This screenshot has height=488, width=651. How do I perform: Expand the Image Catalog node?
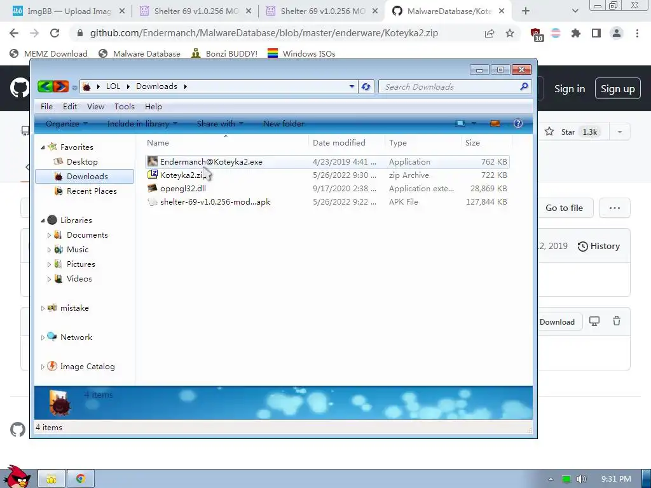pos(43,367)
